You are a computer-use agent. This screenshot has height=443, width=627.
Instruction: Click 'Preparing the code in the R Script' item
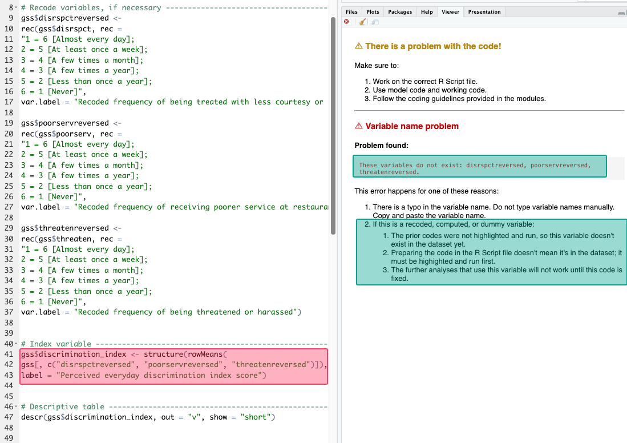coord(507,257)
